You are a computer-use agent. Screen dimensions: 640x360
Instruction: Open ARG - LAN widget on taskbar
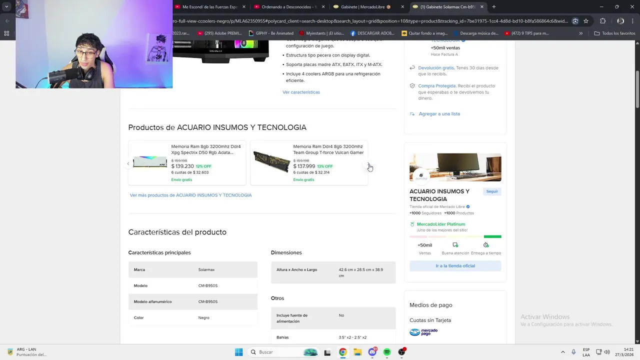26,352
